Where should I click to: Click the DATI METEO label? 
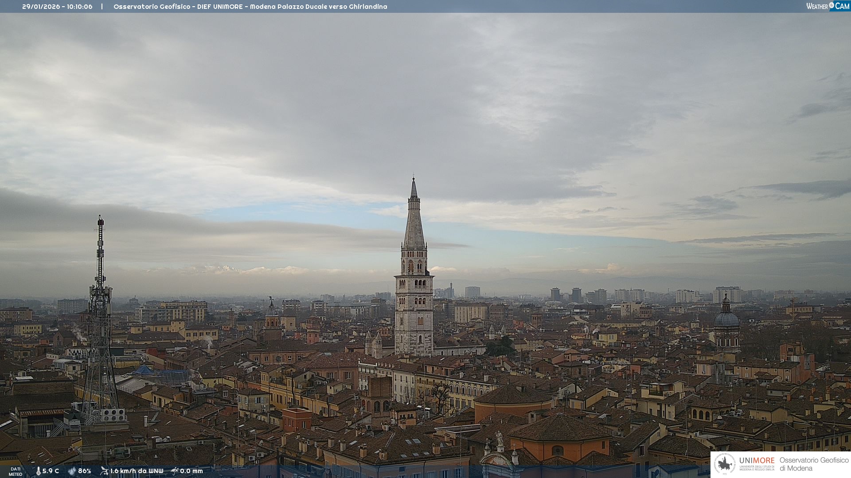click(16, 471)
